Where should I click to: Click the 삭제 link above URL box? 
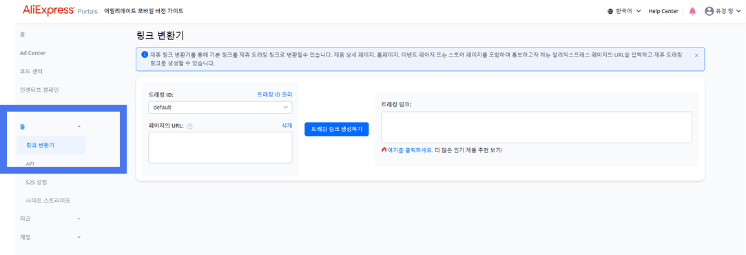[x=287, y=125]
